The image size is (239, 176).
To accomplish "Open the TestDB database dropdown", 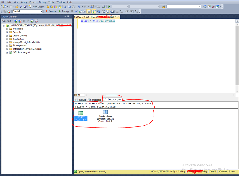I will point(41,11).
